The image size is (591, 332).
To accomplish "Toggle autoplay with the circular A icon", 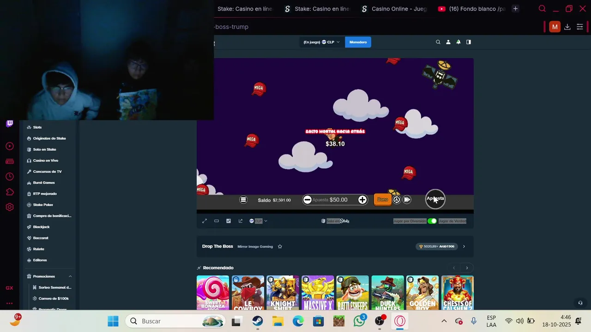I will click(x=397, y=200).
